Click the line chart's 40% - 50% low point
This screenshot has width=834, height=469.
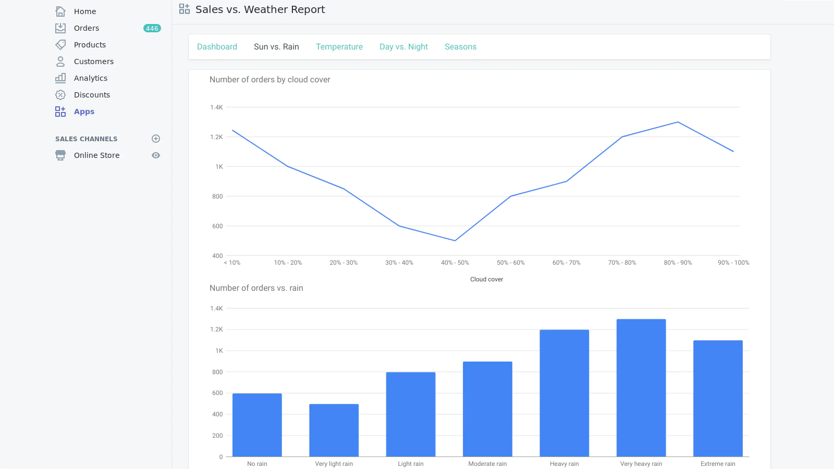click(455, 240)
